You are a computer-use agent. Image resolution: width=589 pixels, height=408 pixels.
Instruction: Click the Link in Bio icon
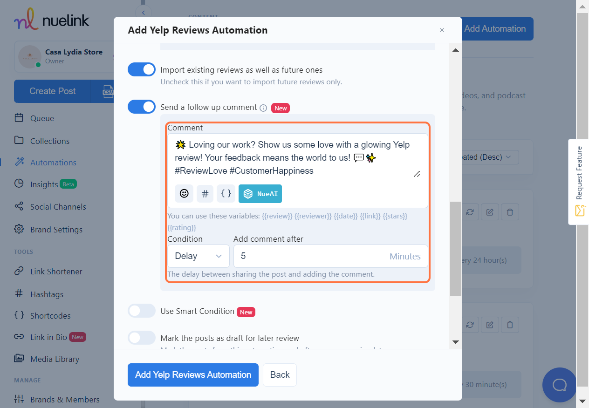coord(19,337)
